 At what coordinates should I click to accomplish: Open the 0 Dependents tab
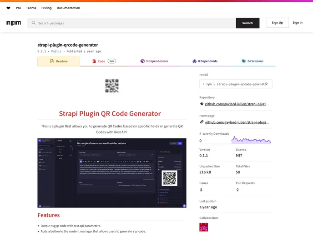pyautogui.click(x=205, y=61)
